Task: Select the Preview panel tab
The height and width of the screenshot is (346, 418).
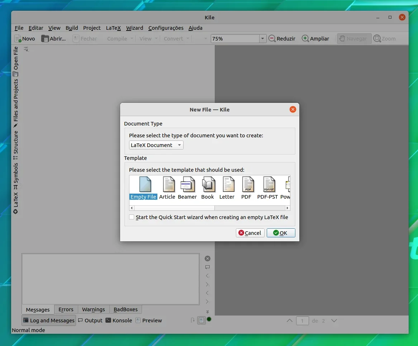Action: click(x=149, y=321)
